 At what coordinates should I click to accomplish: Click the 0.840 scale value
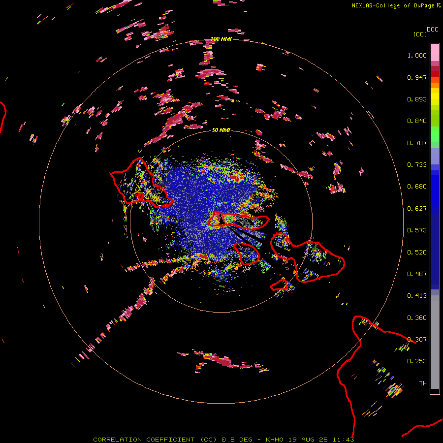pos(417,121)
